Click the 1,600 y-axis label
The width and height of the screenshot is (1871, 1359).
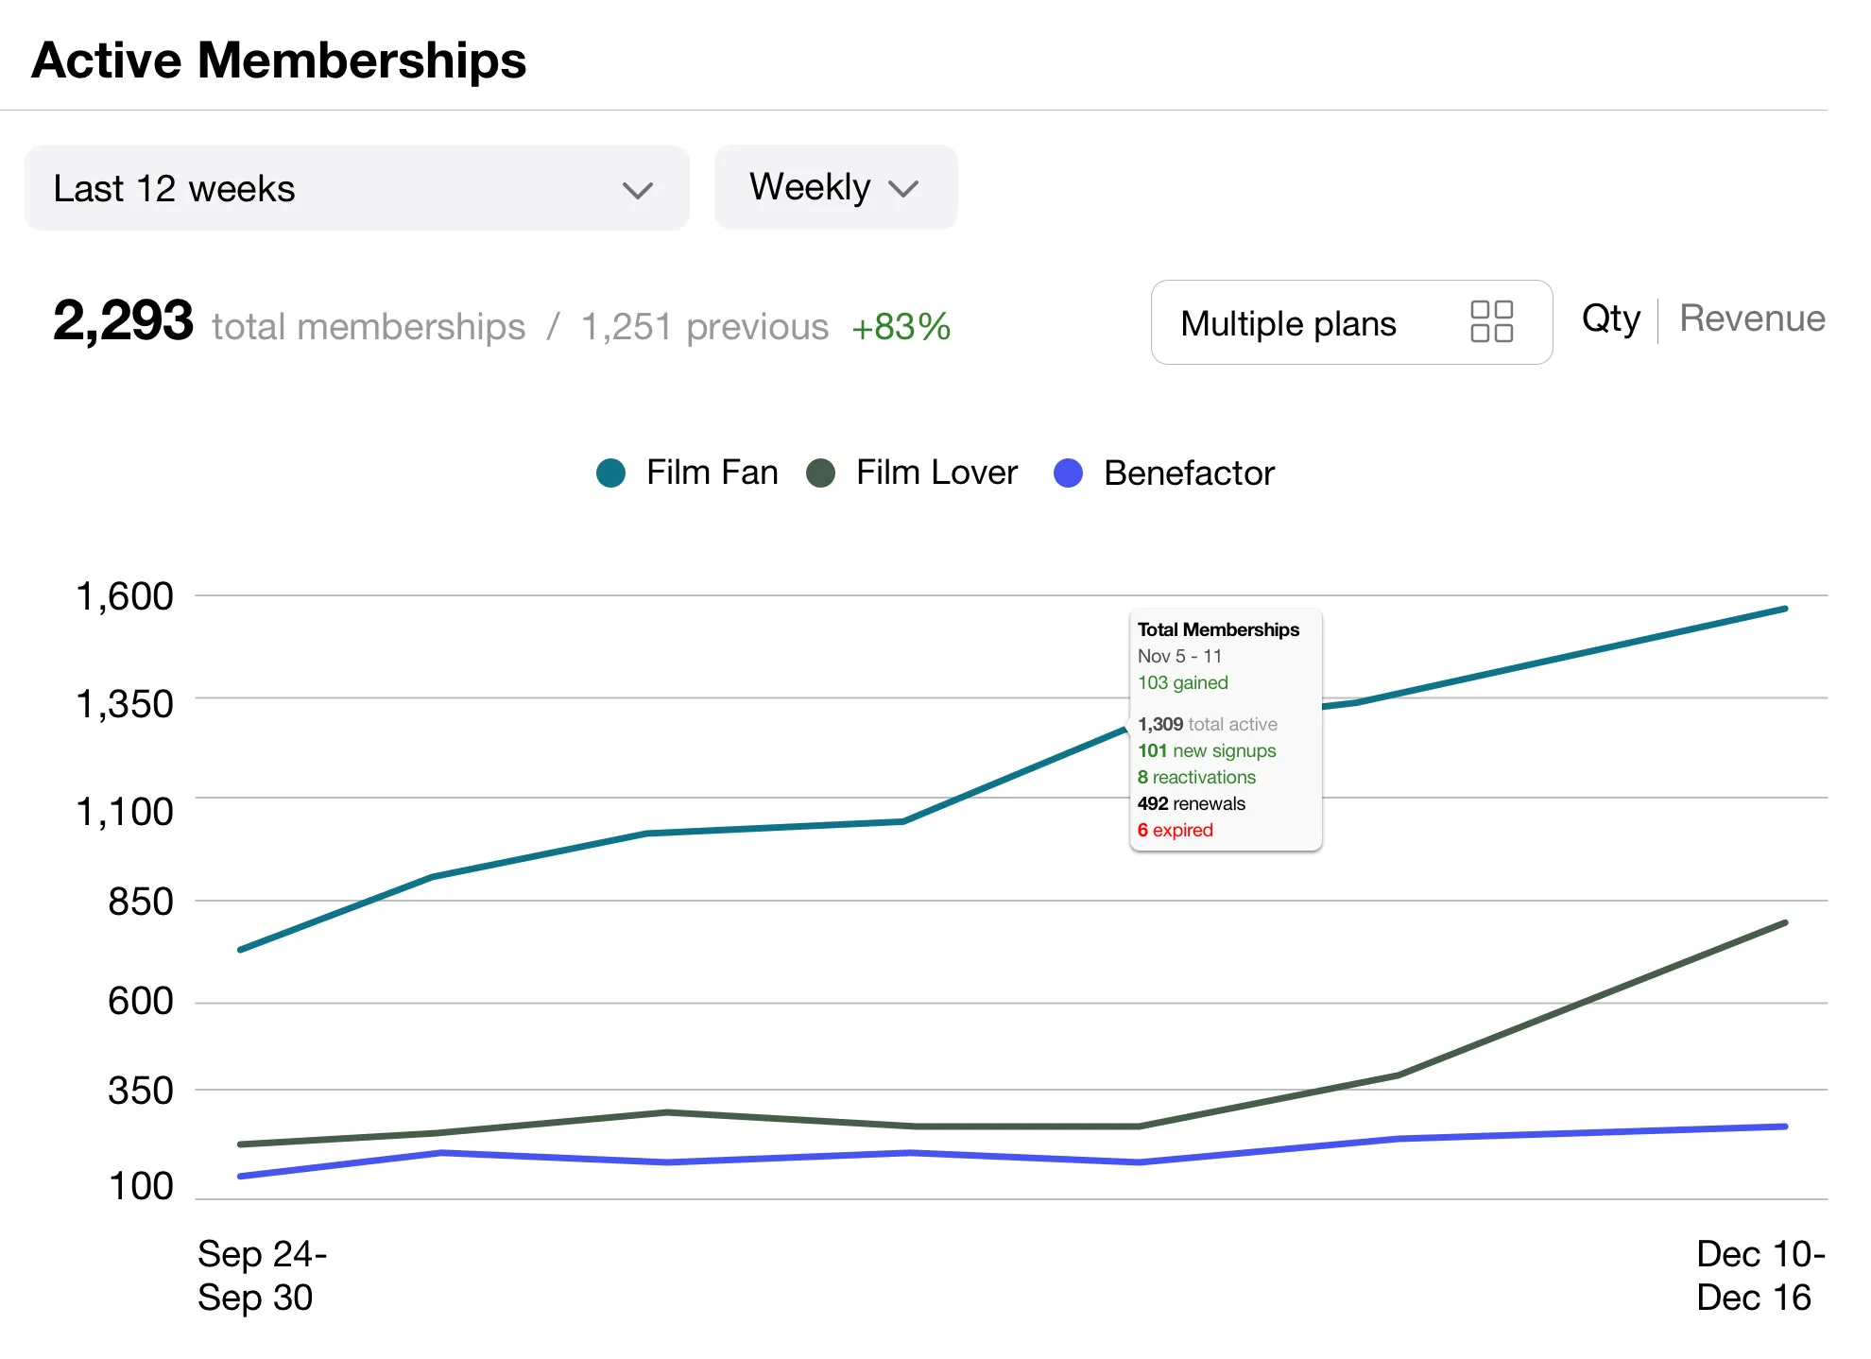(125, 596)
